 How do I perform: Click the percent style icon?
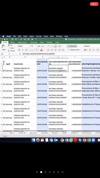90,50
